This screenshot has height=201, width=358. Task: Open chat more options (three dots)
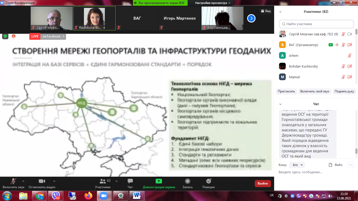click(x=351, y=165)
